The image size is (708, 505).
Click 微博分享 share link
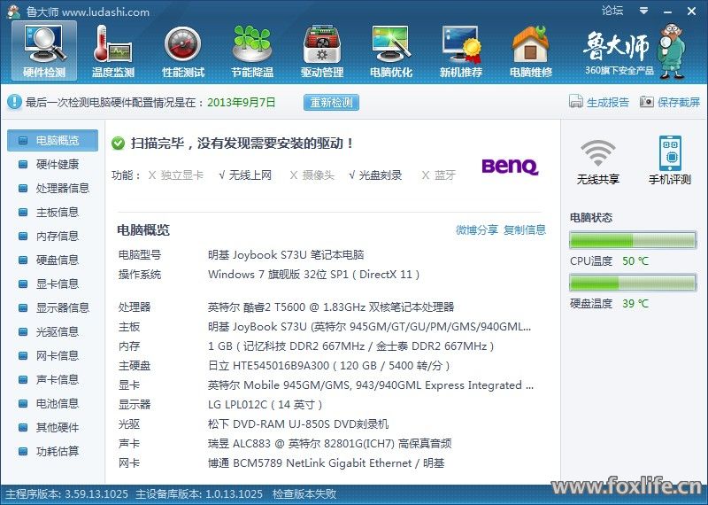477,230
